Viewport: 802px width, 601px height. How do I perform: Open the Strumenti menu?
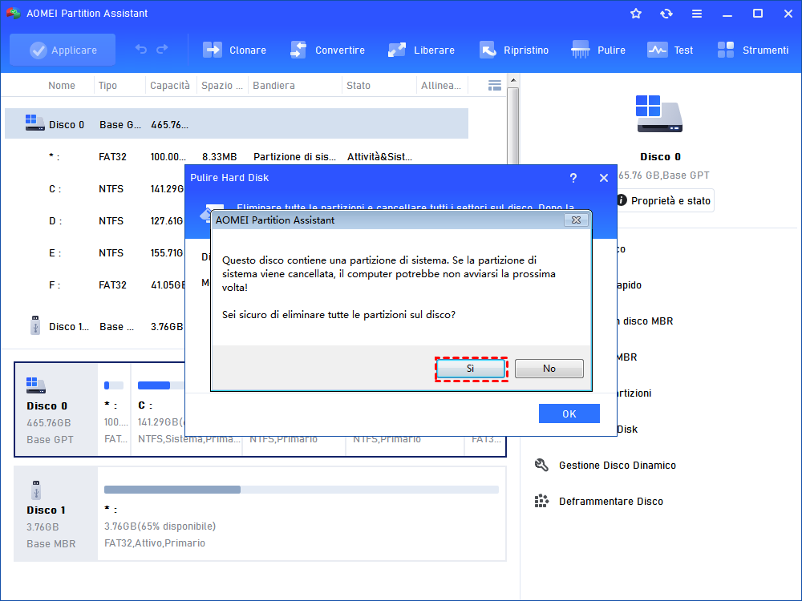point(752,50)
